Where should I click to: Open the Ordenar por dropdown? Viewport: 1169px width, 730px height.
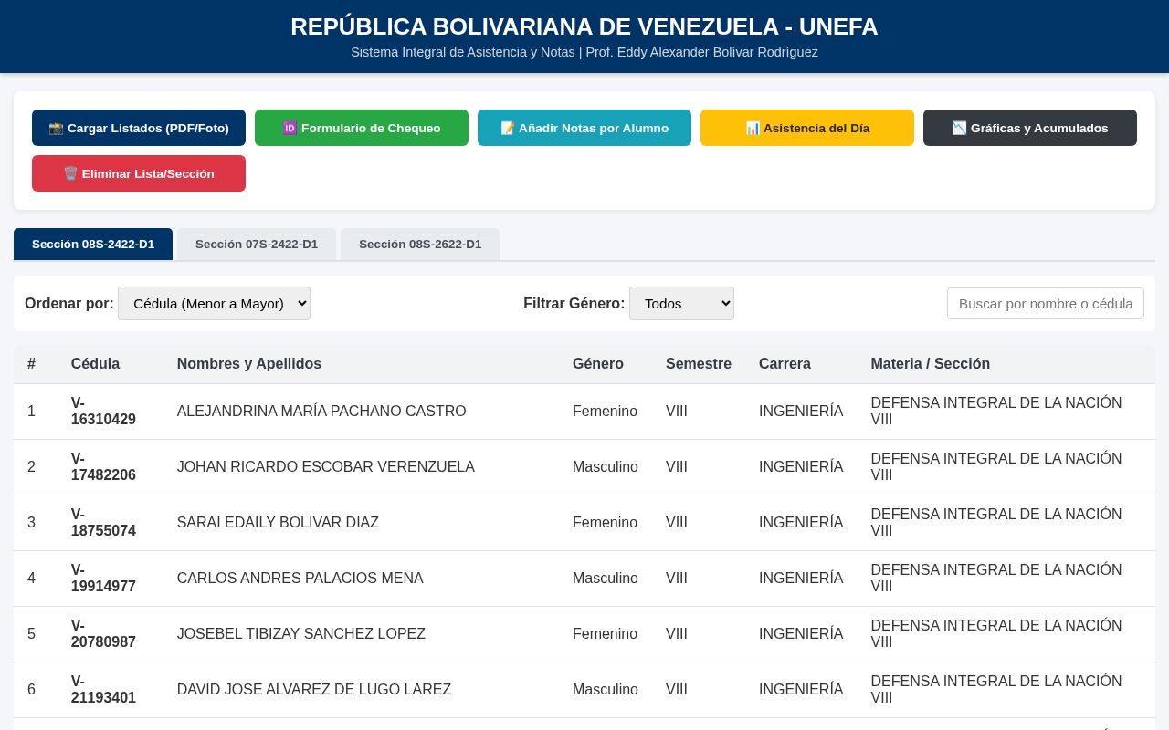[x=214, y=304]
